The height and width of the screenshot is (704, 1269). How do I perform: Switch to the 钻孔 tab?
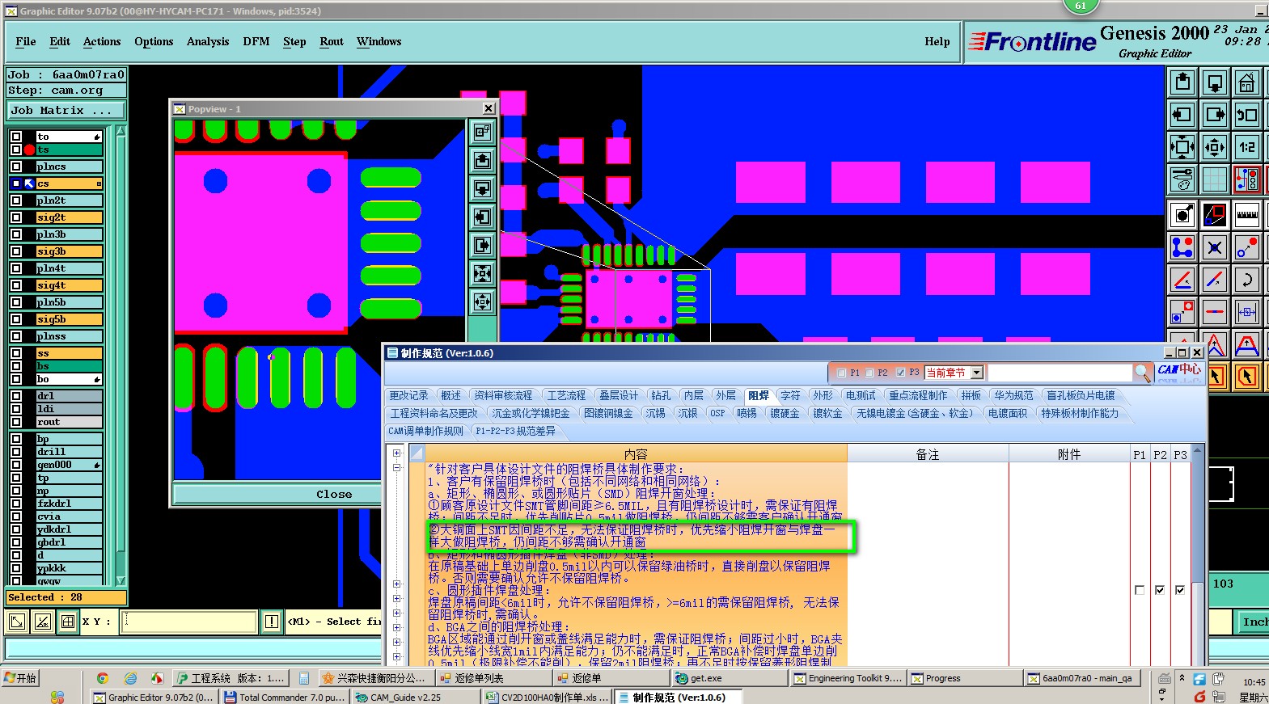pyautogui.click(x=661, y=395)
